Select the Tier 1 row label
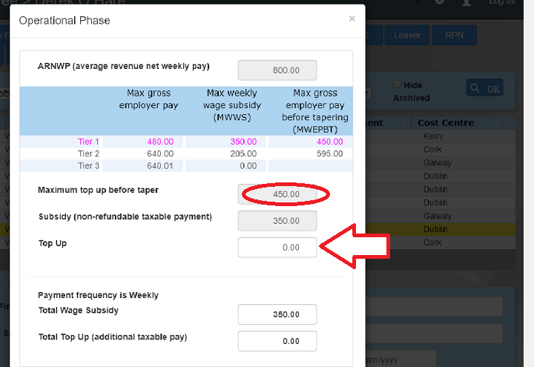The height and width of the screenshot is (367, 534). click(88, 142)
